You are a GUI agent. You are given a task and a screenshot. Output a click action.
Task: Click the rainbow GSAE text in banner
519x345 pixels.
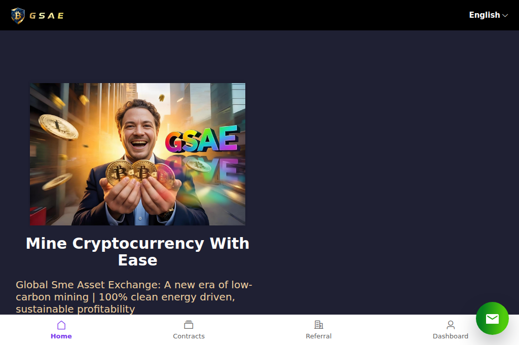coord(202,139)
